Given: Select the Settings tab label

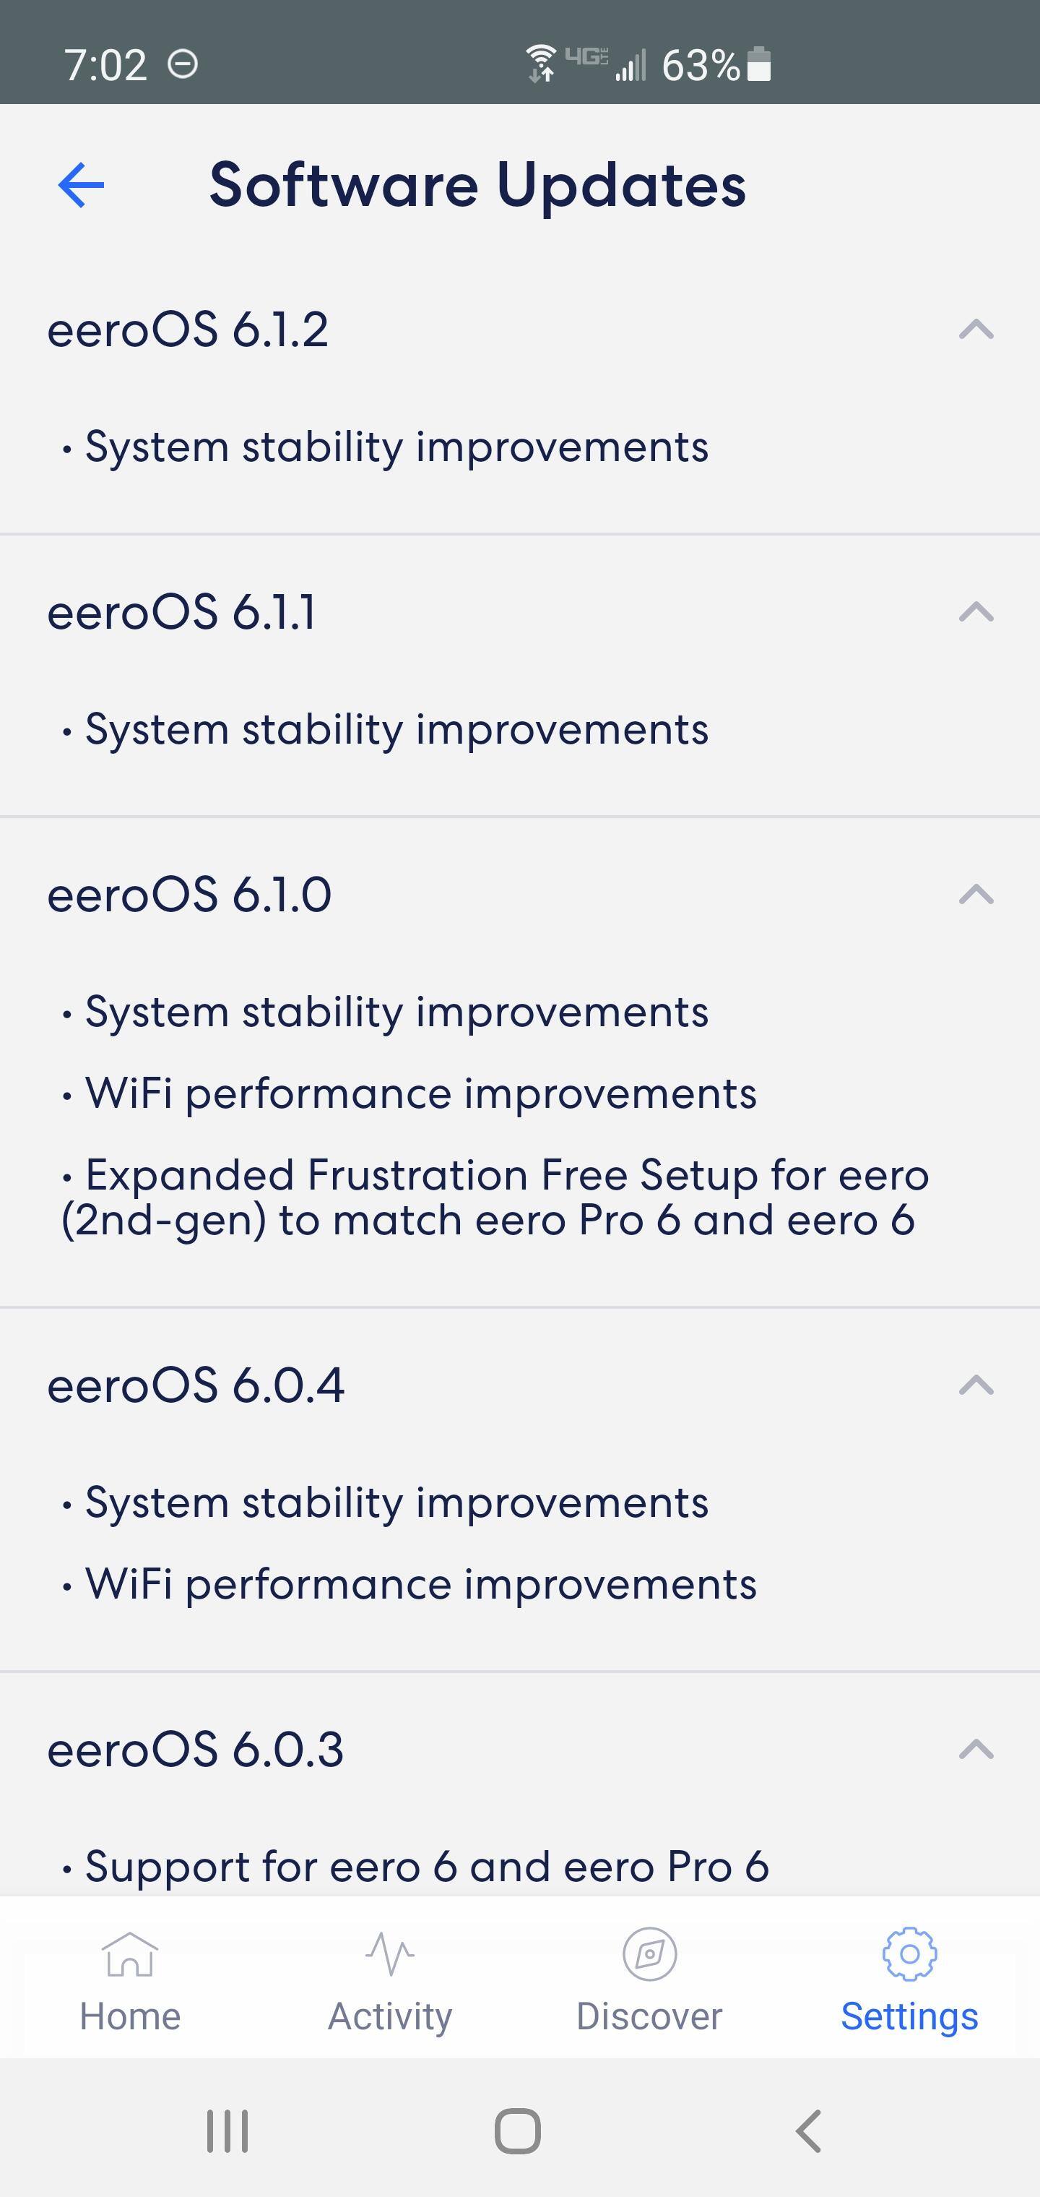Looking at the screenshot, I should pos(909,2016).
